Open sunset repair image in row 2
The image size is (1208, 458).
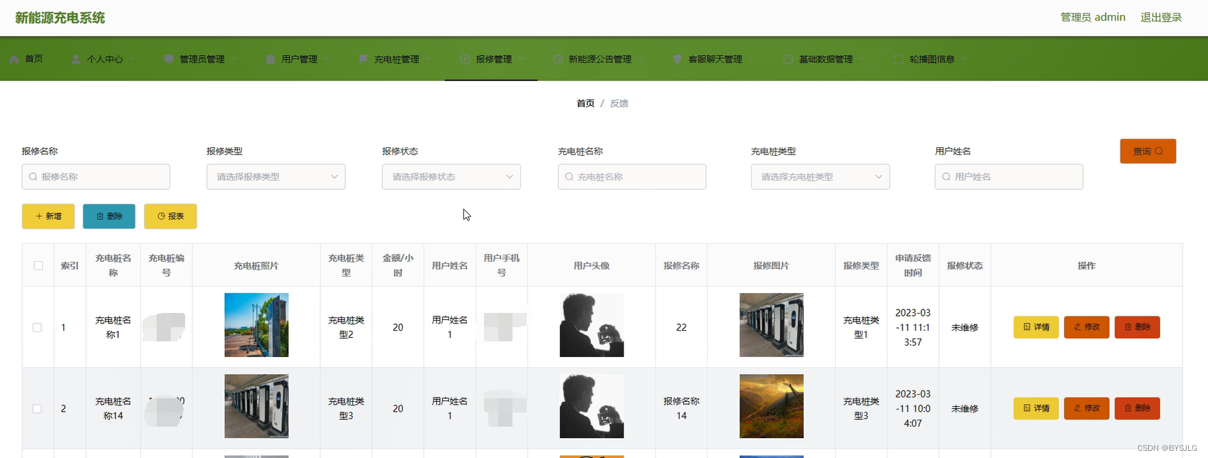click(772, 406)
